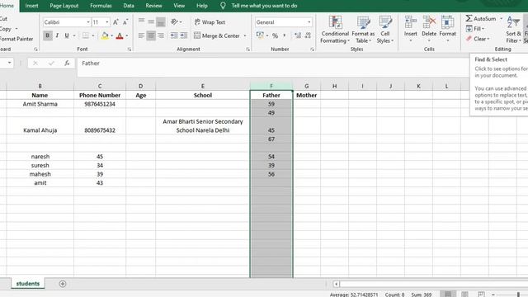
Task: Click AutoSum button
Action: point(481,18)
